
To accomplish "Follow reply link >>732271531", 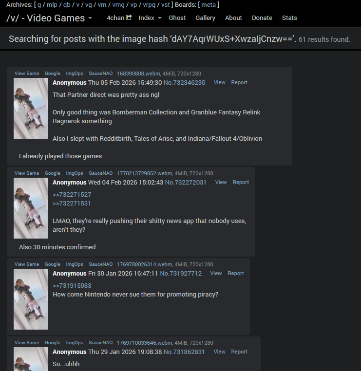I will (x=72, y=203).
